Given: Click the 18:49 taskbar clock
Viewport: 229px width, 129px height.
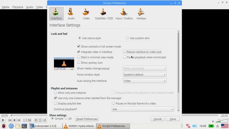Looking at the screenshot, I should pyautogui.click(x=203, y=126).
